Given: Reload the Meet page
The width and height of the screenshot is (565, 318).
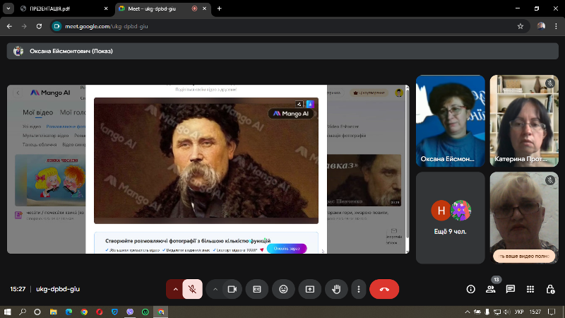Looking at the screenshot, I should (39, 26).
